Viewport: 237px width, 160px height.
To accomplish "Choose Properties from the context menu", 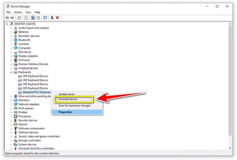I will (77, 112).
